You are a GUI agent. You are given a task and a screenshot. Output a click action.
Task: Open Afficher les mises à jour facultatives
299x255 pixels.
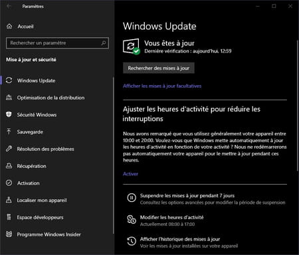click(x=162, y=86)
